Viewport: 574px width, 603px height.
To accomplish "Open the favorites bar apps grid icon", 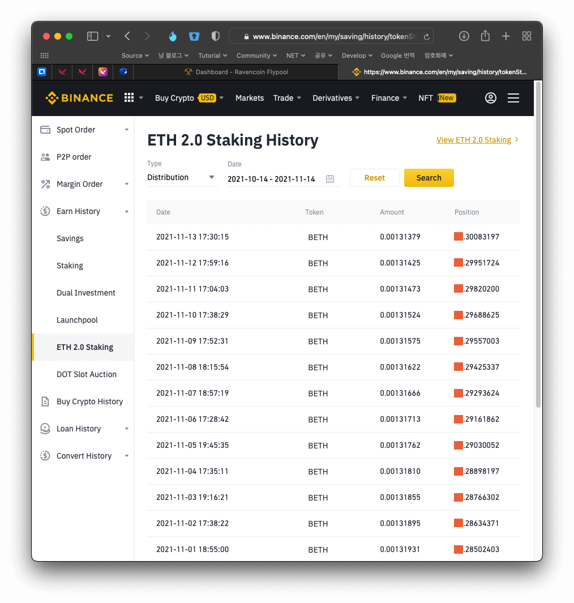I will coord(45,55).
